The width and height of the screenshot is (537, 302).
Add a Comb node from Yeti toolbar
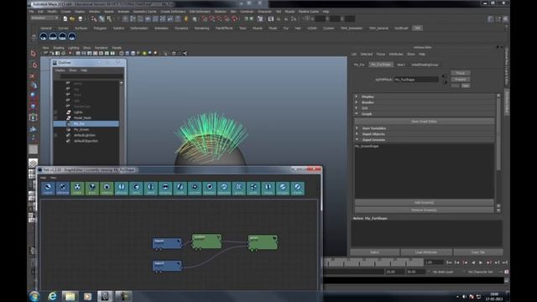pos(180,188)
